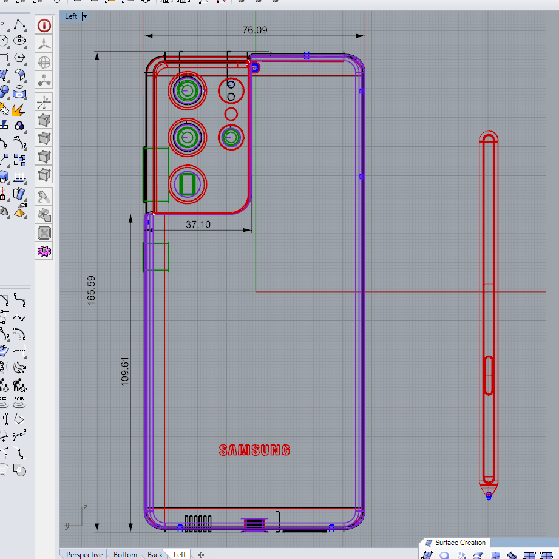The width and height of the screenshot is (559, 559).
Task: Switch to the Bottom viewport tab
Action: click(x=125, y=554)
